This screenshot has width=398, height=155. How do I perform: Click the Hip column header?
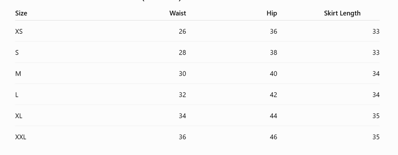pyautogui.click(x=272, y=13)
